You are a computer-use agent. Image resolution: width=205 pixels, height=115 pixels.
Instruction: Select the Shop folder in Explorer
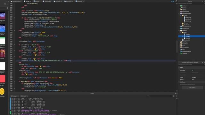(184, 33)
